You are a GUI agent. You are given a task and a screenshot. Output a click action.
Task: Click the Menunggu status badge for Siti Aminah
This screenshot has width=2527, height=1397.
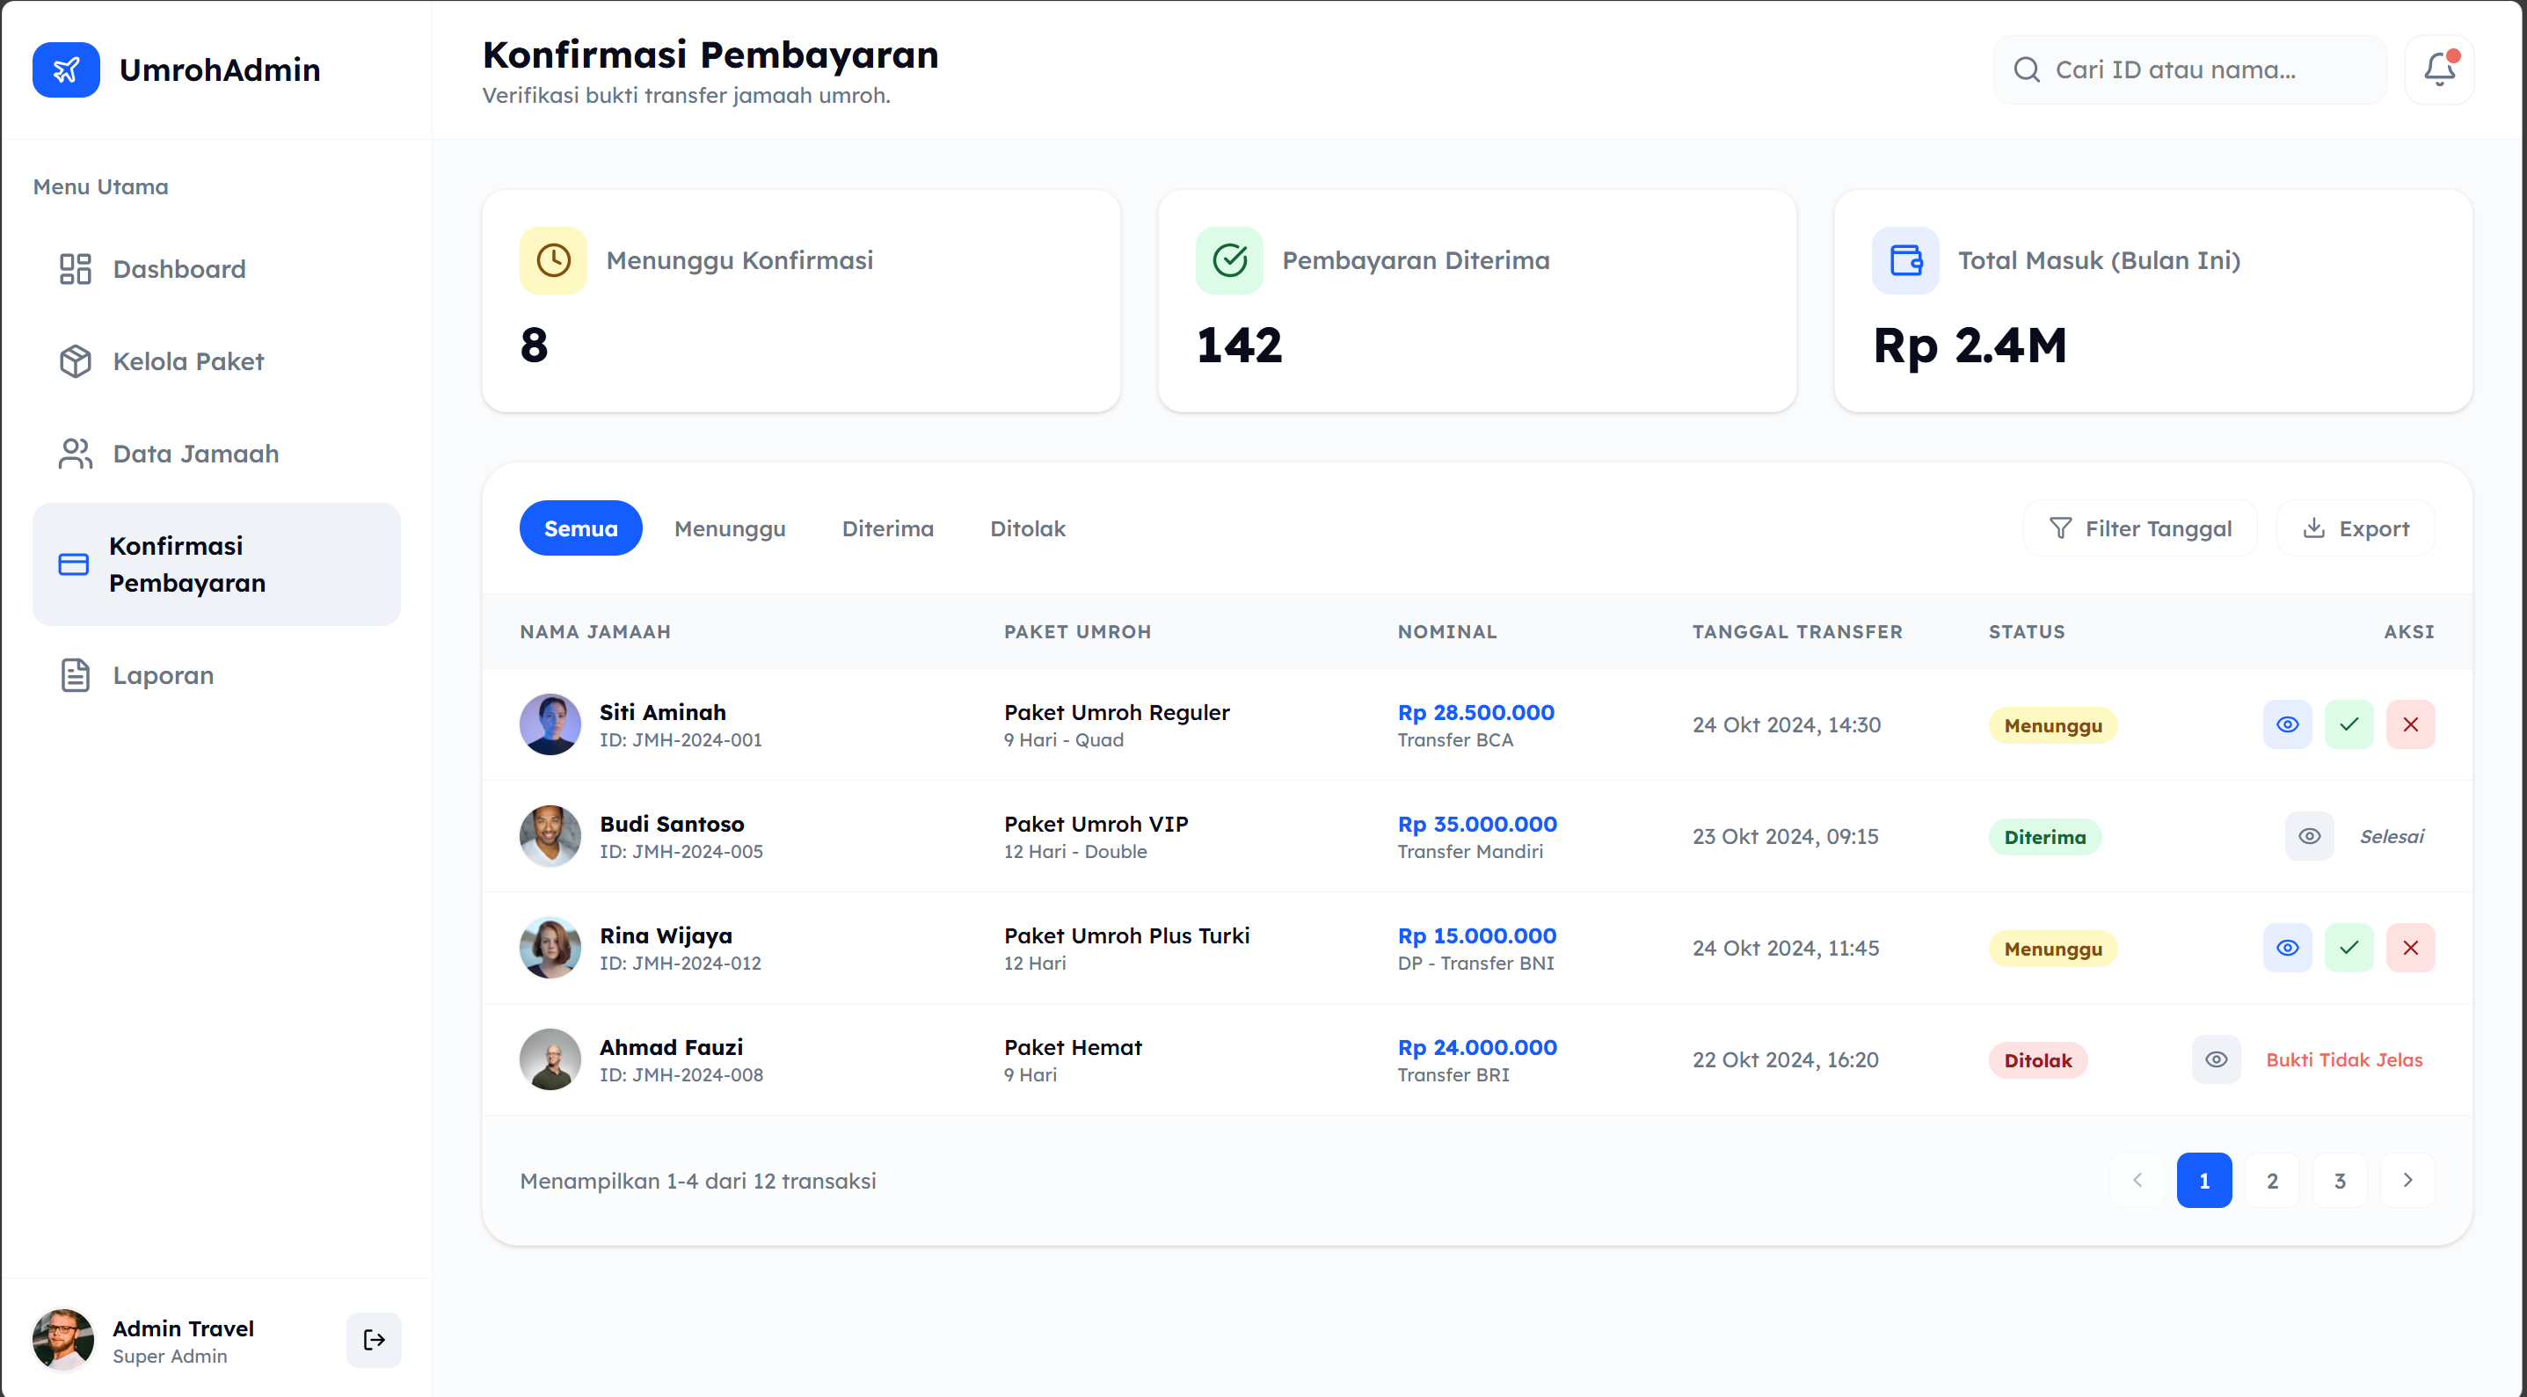pos(2052,725)
